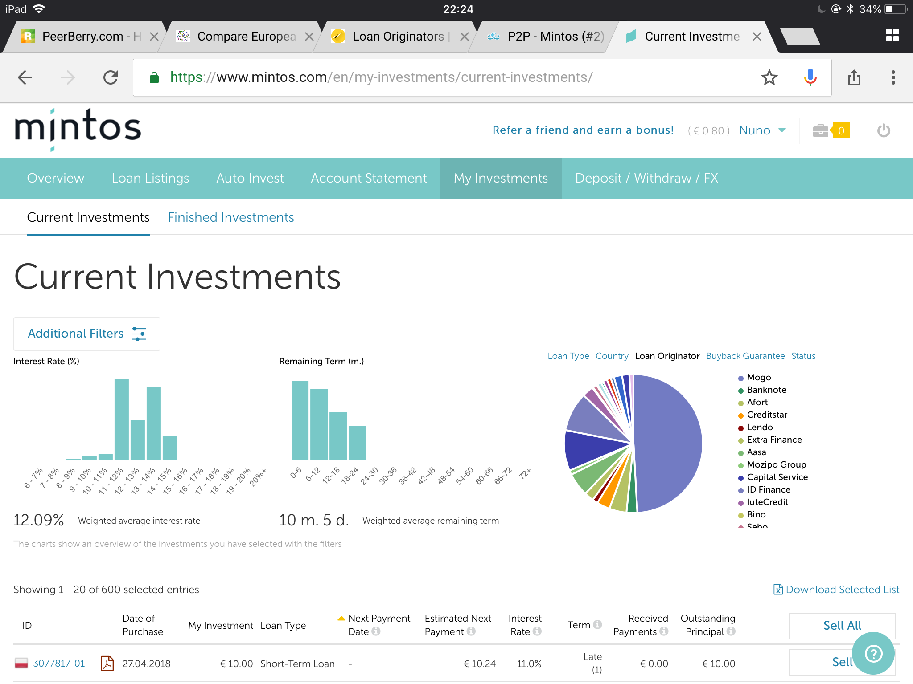Click the briefcase cart icon
This screenshot has width=913, height=684.
820,131
